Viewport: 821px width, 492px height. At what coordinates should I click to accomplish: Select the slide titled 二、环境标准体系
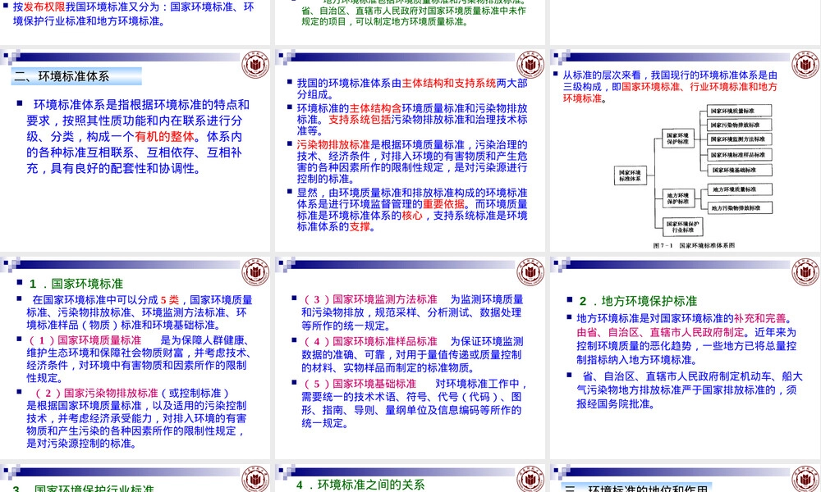click(135, 150)
